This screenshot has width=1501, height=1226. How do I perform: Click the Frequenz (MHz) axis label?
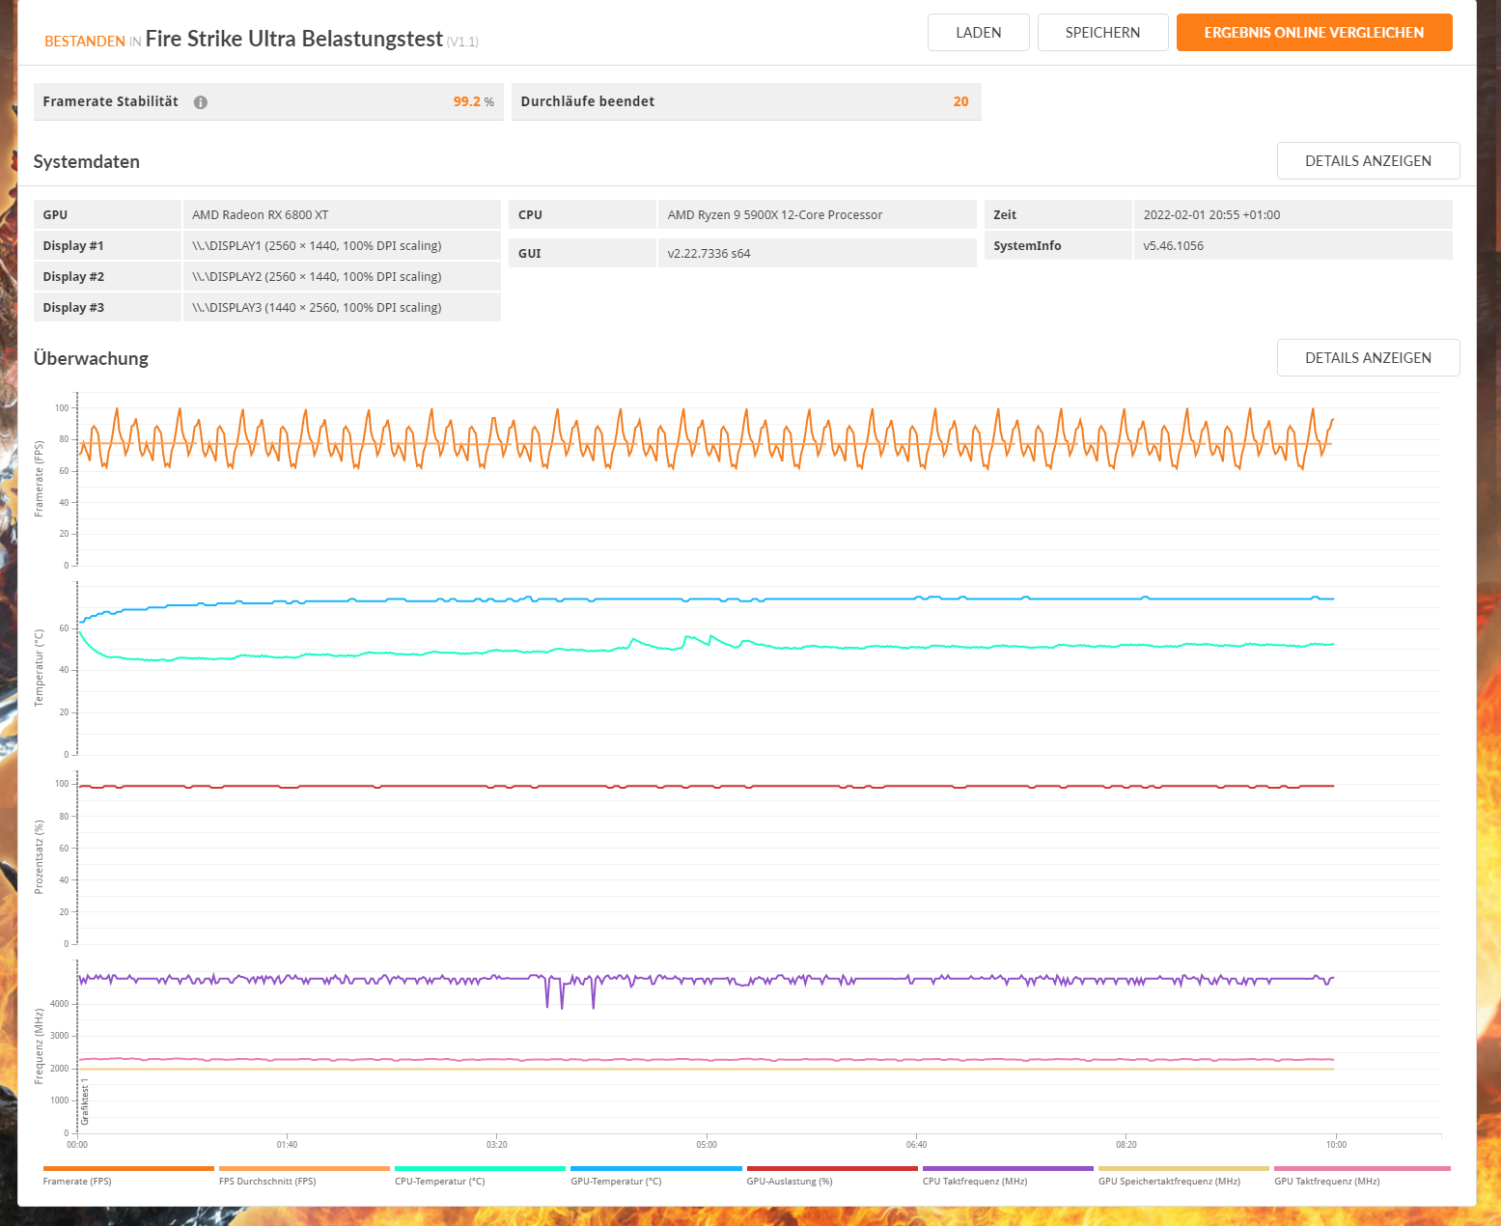point(40,1046)
